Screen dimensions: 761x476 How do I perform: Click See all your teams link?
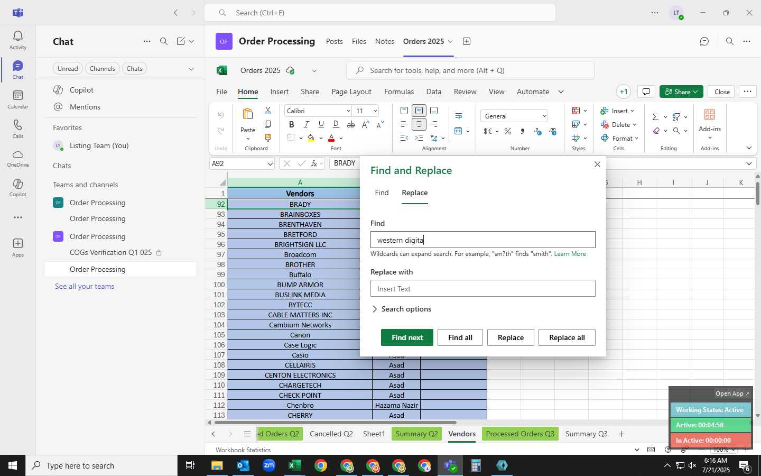(85, 286)
